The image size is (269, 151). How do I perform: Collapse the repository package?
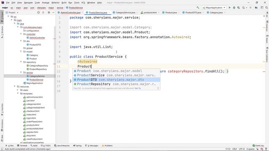coord(21,62)
